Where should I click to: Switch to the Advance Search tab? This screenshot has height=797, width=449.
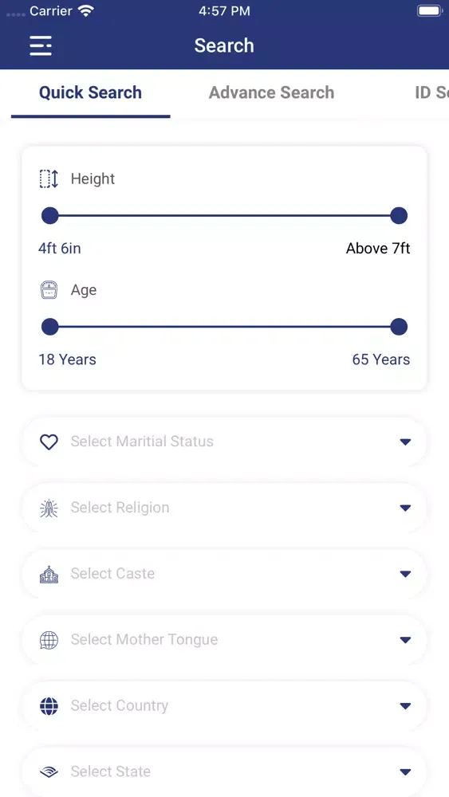(x=271, y=92)
